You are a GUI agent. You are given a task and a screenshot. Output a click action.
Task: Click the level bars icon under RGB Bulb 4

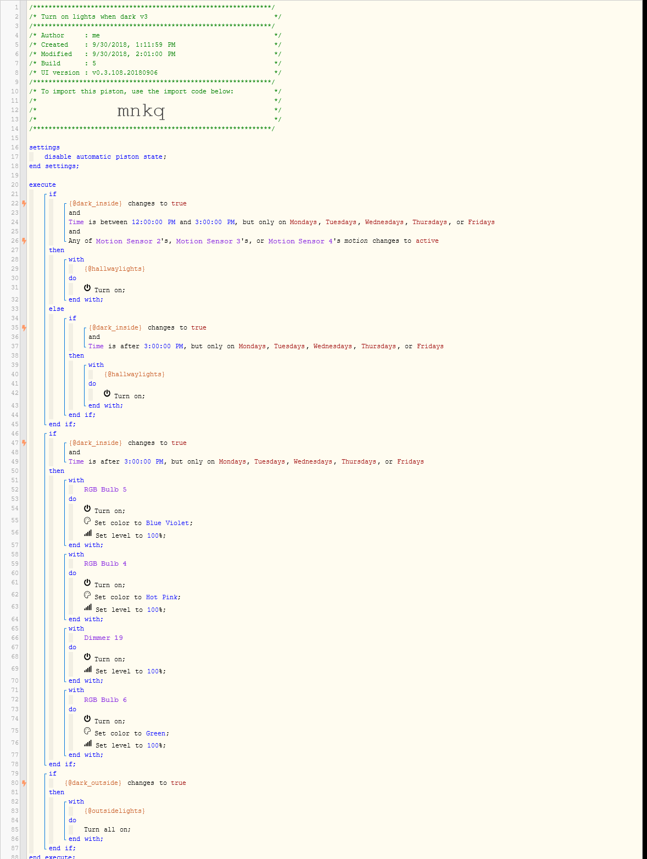pos(88,607)
